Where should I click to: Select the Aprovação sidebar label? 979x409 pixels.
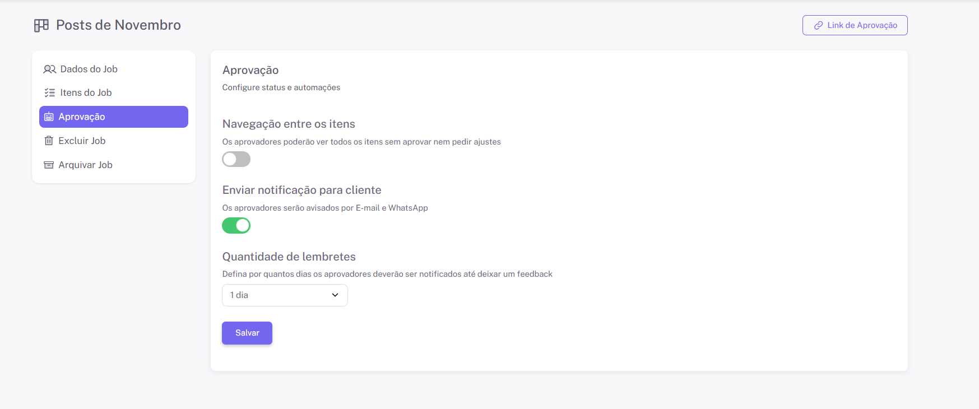[82, 117]
